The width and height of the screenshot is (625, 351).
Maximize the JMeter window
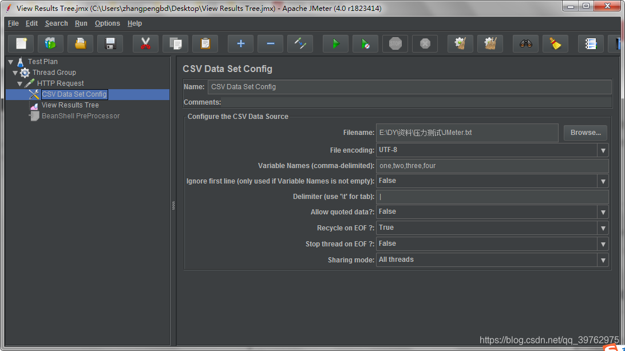586,6
